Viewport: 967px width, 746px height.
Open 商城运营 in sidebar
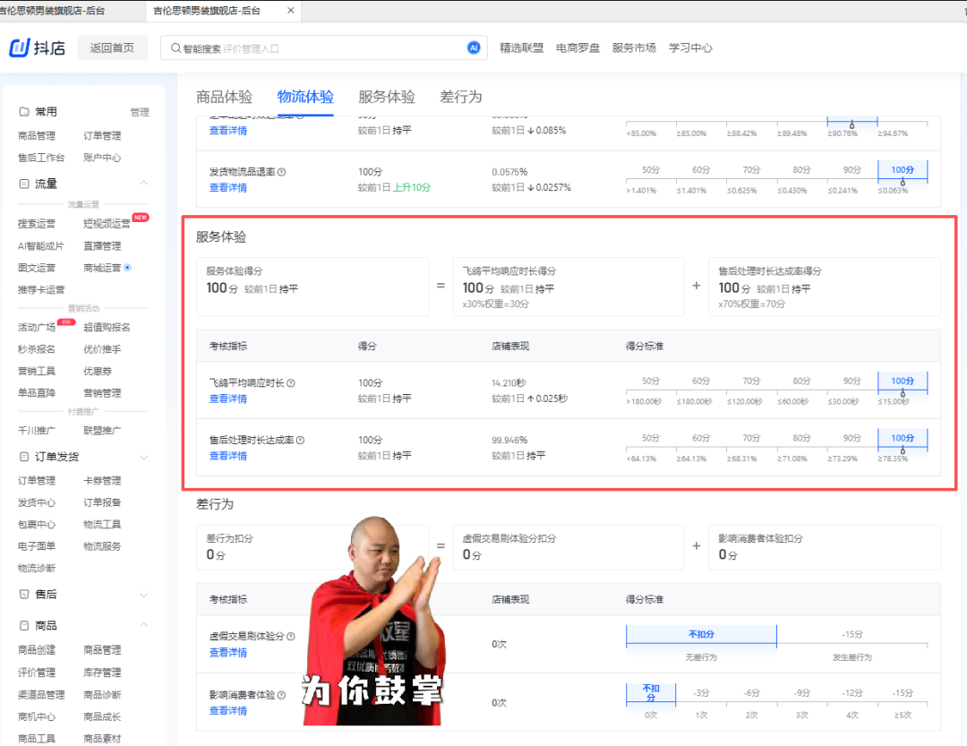[102, 268]
